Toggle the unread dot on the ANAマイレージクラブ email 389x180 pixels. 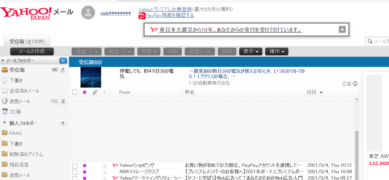(84, 171)
